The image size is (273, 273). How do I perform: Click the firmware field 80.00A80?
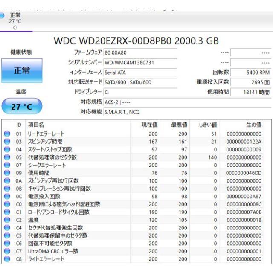(140, 52)
